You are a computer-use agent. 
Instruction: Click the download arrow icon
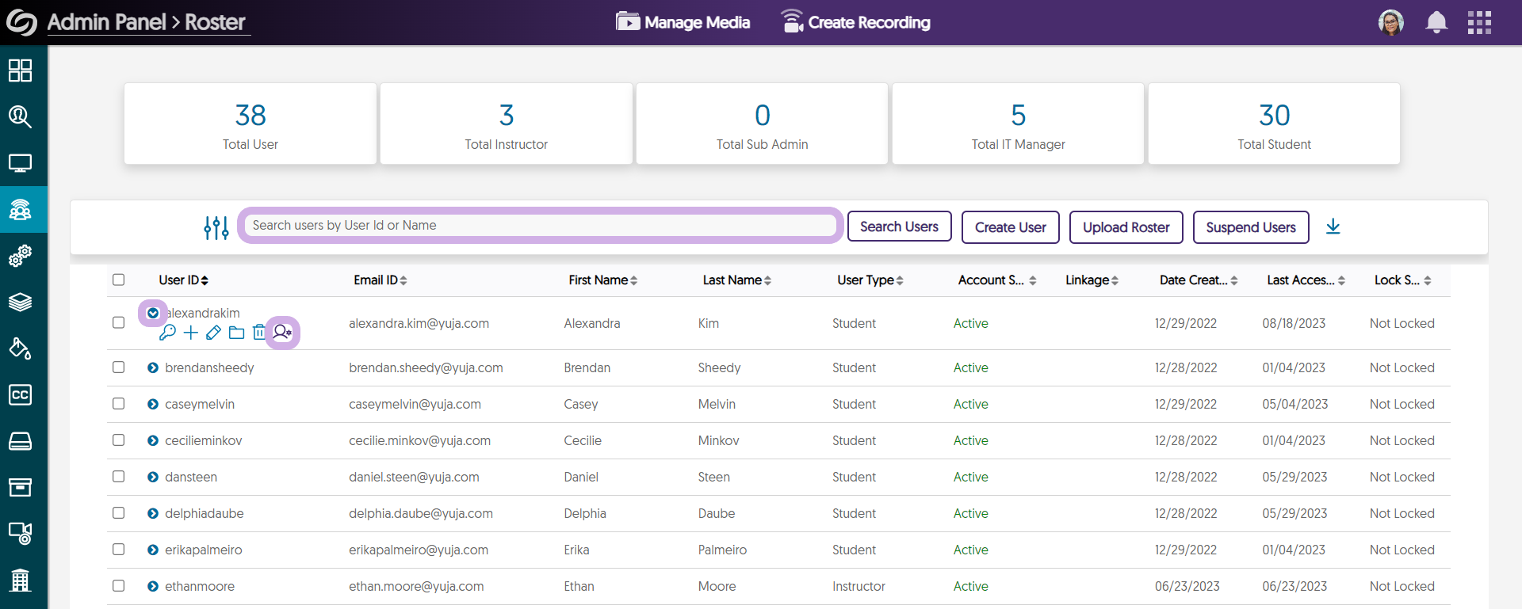[x=1333, y=227]
